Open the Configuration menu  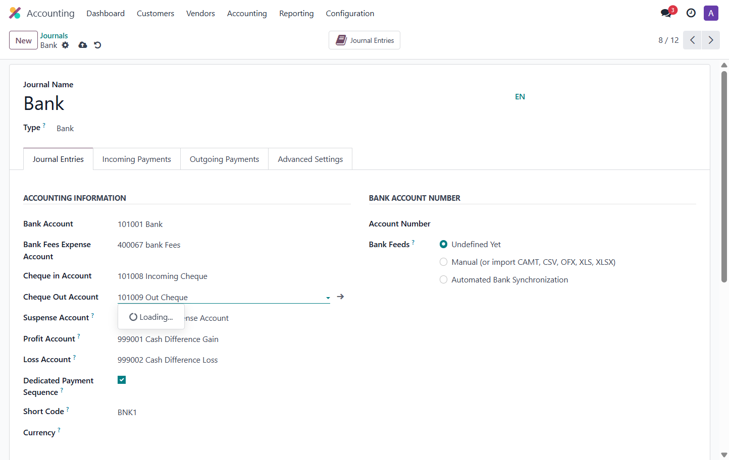[350, 14]
